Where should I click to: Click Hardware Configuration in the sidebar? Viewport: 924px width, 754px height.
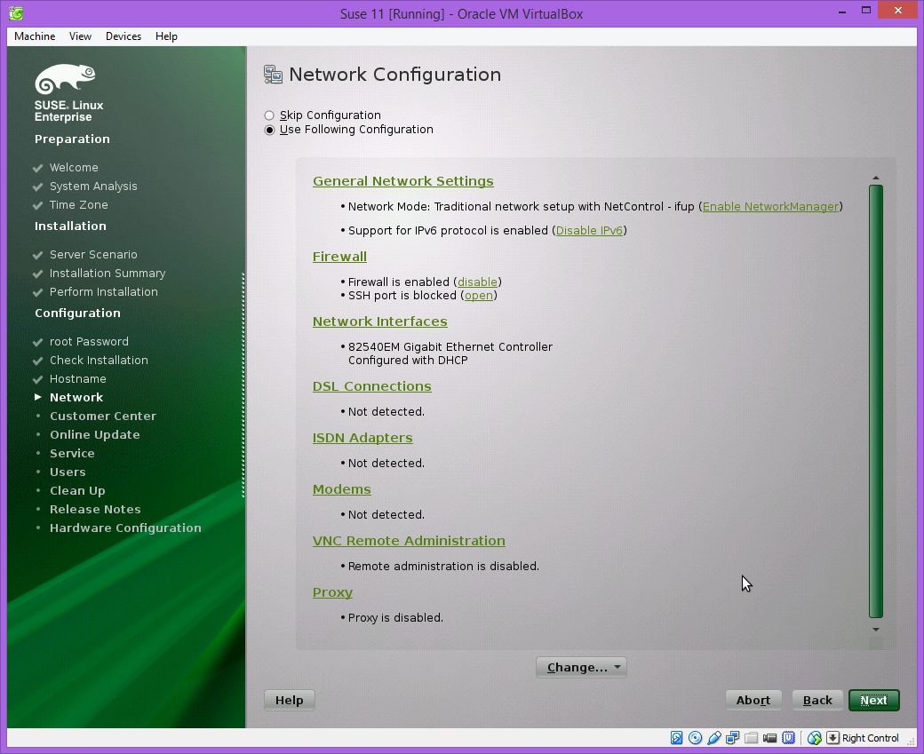tap(125, 528)
